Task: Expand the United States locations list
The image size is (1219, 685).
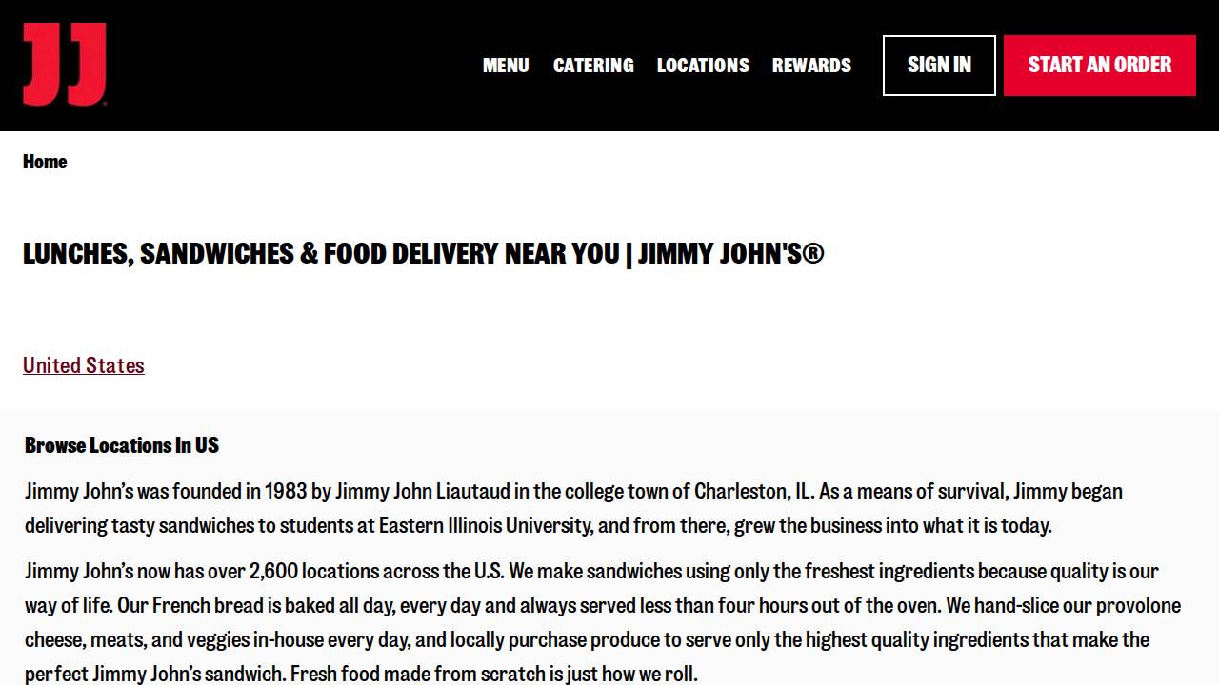Action: [83, 365]
